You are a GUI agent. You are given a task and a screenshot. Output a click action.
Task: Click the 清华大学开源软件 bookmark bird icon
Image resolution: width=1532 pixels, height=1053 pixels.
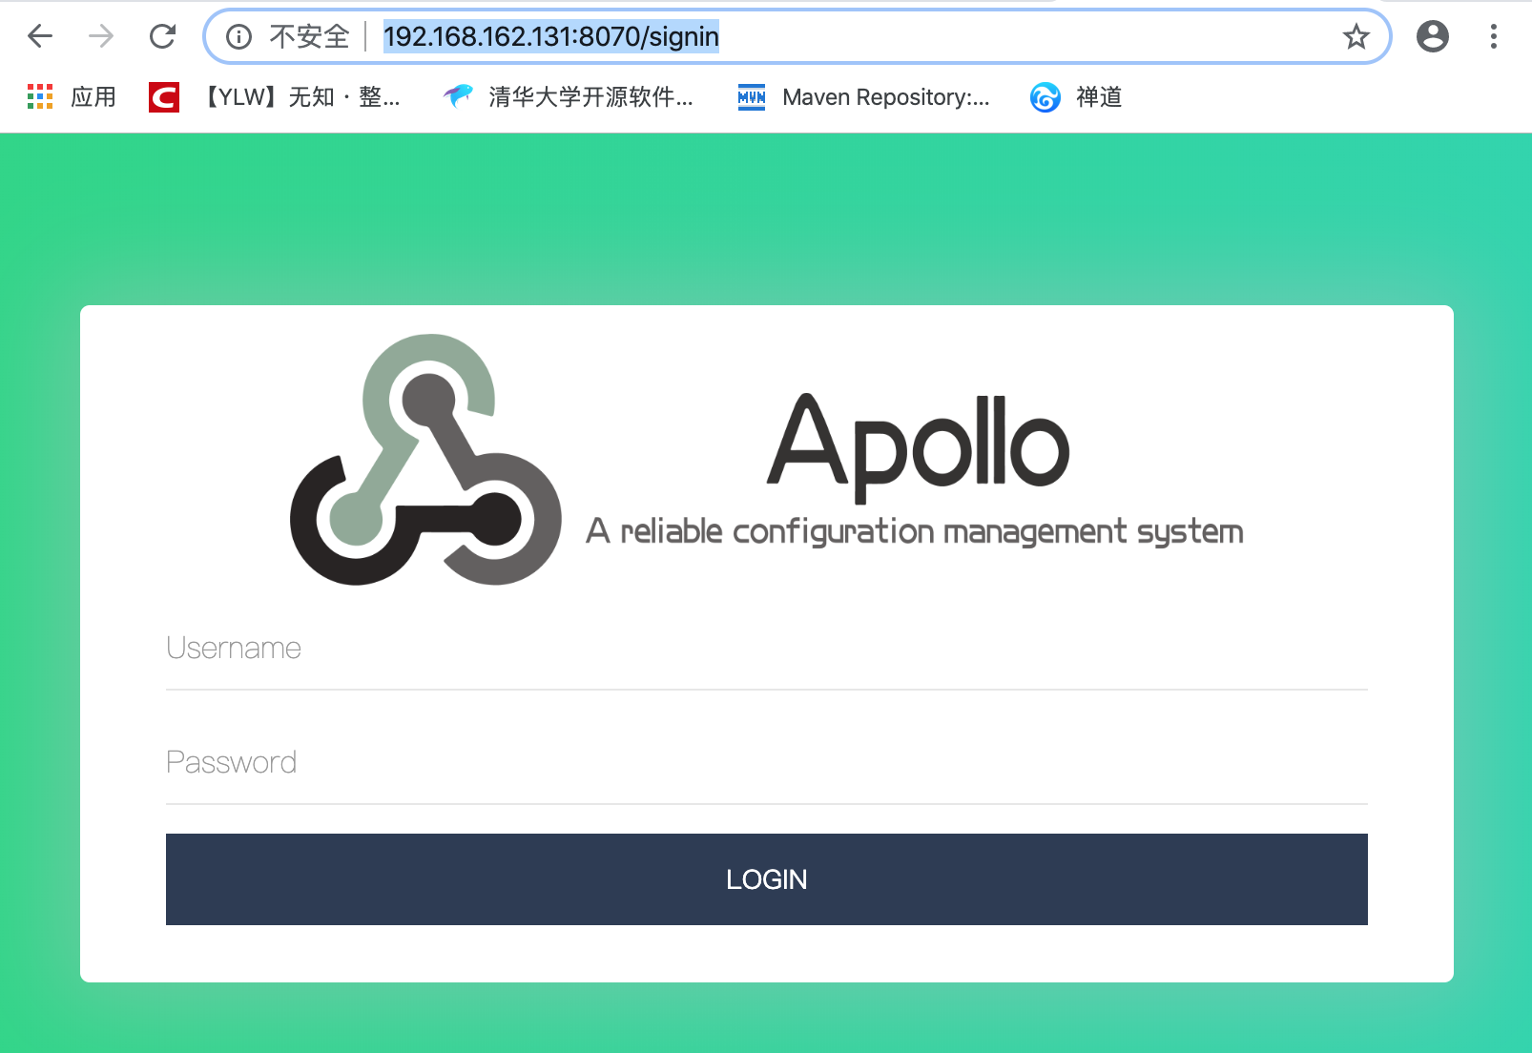[458, 96]
